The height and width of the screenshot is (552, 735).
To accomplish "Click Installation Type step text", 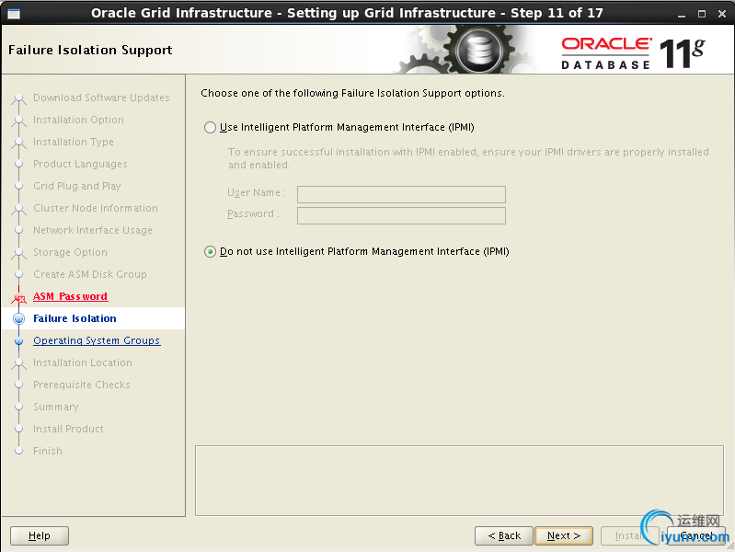I will 73,142.
